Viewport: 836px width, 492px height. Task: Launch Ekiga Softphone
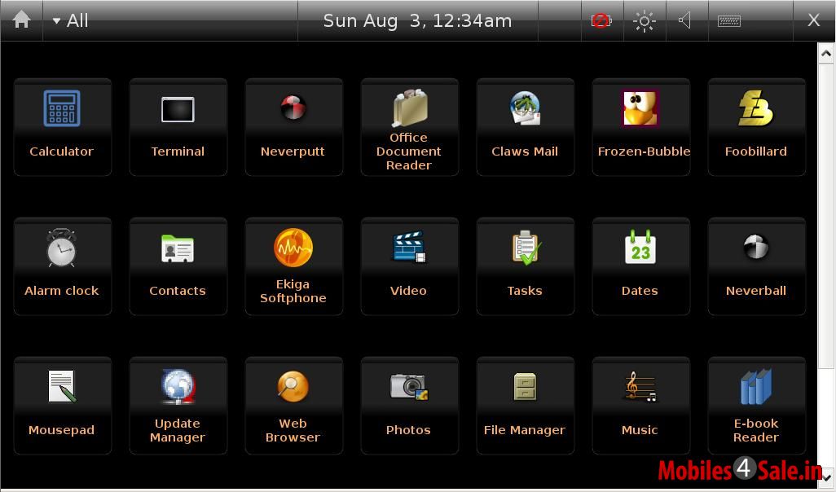coord(293,266)
